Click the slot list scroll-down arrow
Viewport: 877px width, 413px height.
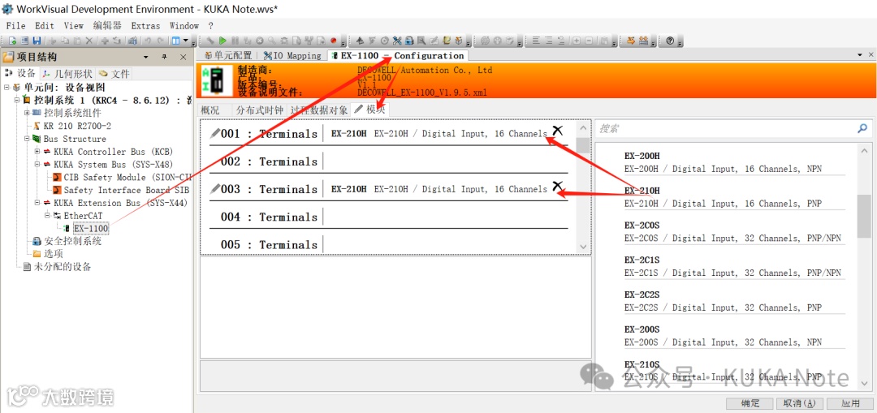coord(583,247)
